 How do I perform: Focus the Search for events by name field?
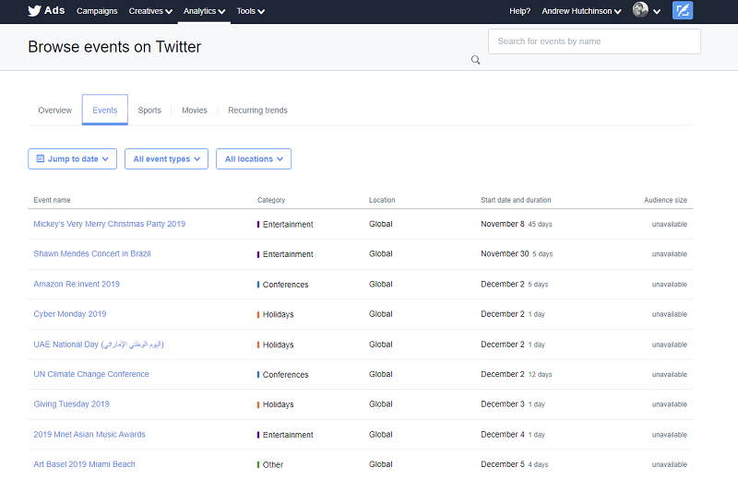tap(594, 41)
